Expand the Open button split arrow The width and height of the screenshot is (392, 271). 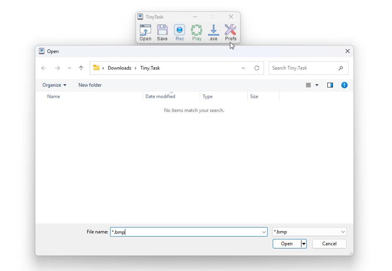click(x=304, y=244)
